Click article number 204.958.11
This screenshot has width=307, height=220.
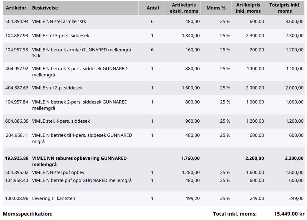pyautogui.click(x=17, y=135)
